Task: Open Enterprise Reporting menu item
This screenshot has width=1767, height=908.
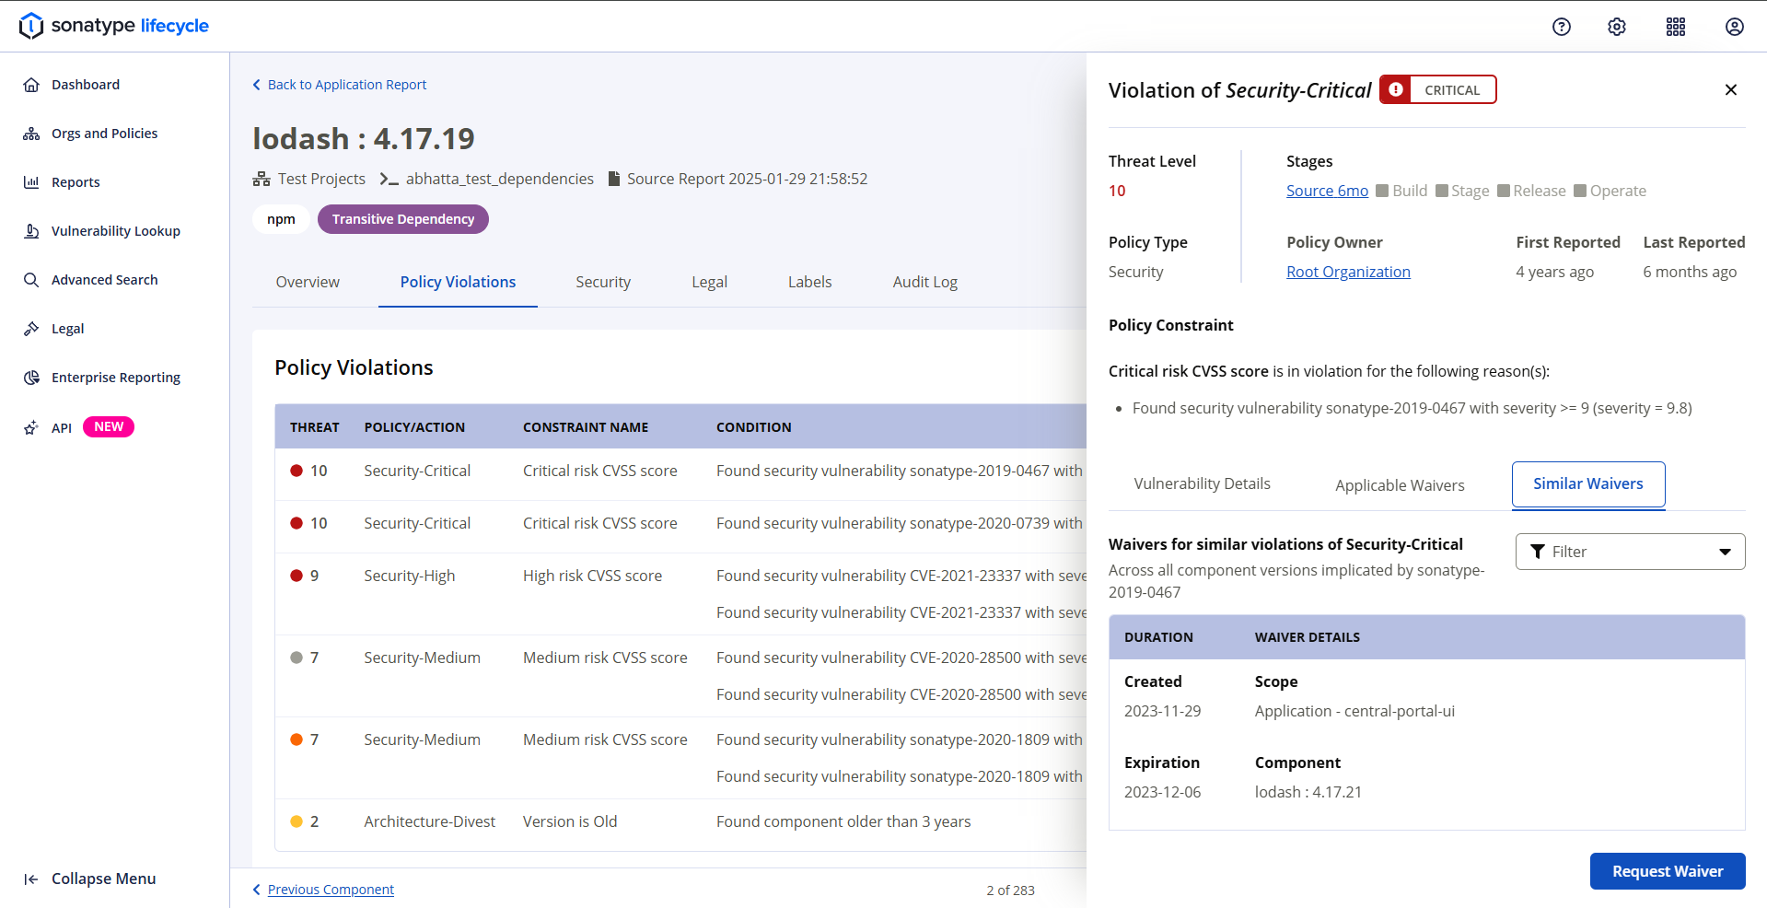Action: tap(114, 378)
